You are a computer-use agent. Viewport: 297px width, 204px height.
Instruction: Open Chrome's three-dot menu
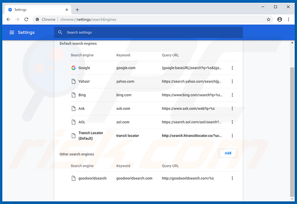pos(288,19)
